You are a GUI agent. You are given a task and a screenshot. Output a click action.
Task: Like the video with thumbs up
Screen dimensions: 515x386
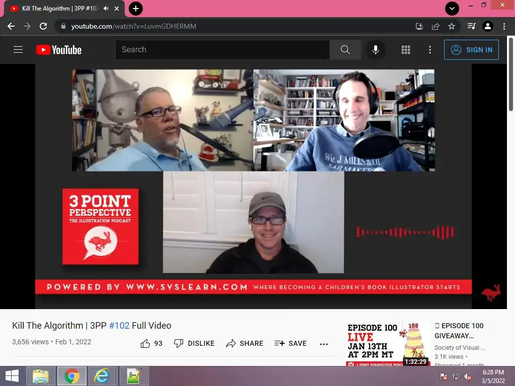151,343
